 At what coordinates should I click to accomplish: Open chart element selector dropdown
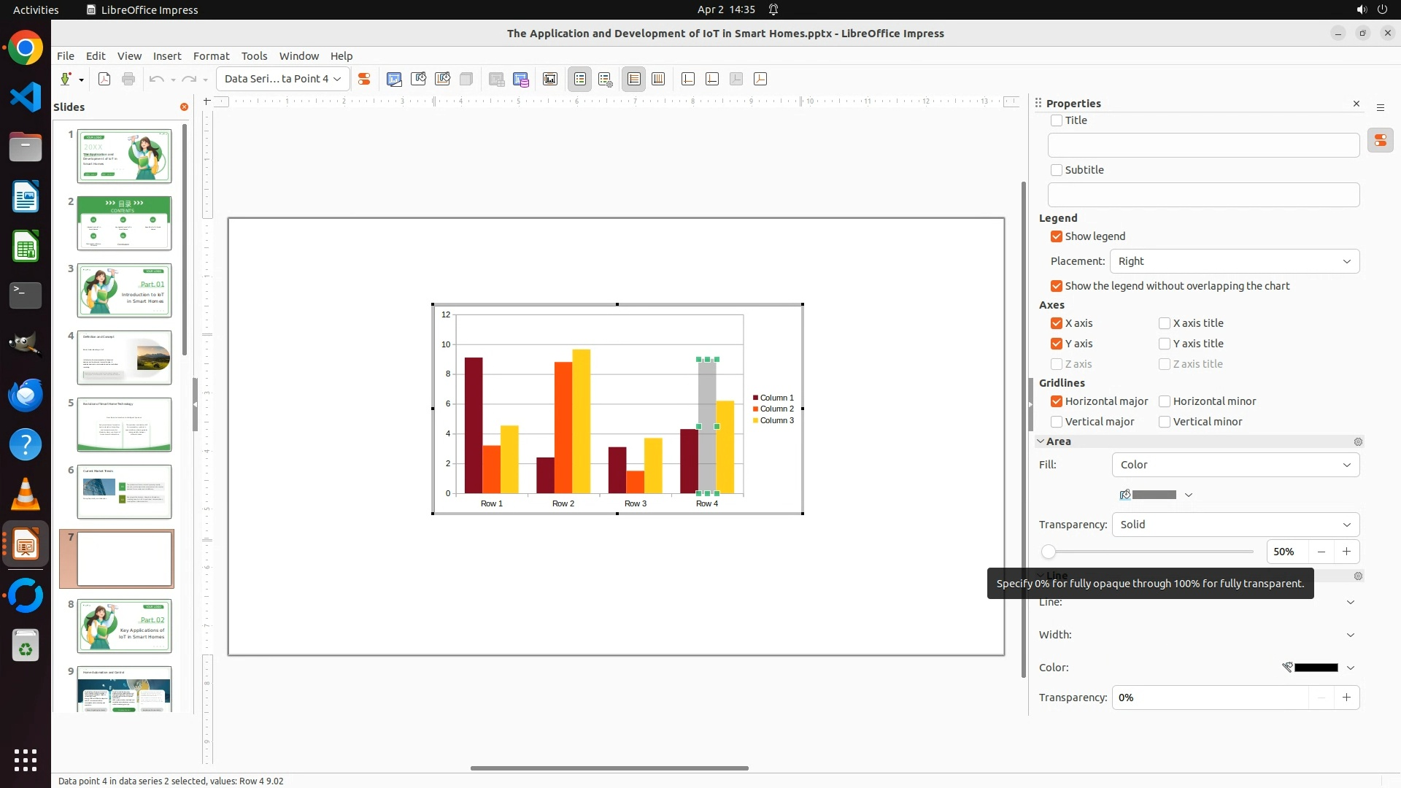click(282, 79)
